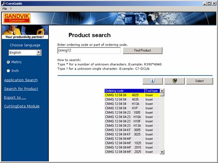The image size is (218, 163).
Task: Click the Export to ... link
Action: tap(15, 98)
